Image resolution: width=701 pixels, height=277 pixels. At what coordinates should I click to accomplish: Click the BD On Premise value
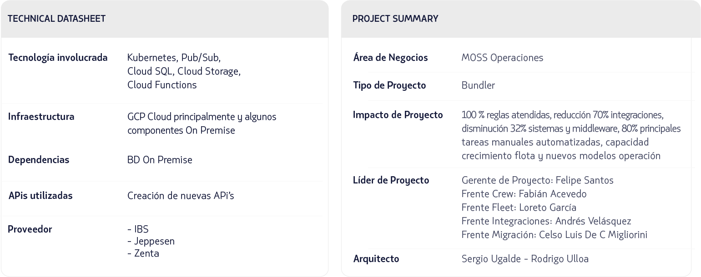tap(160, 160)
